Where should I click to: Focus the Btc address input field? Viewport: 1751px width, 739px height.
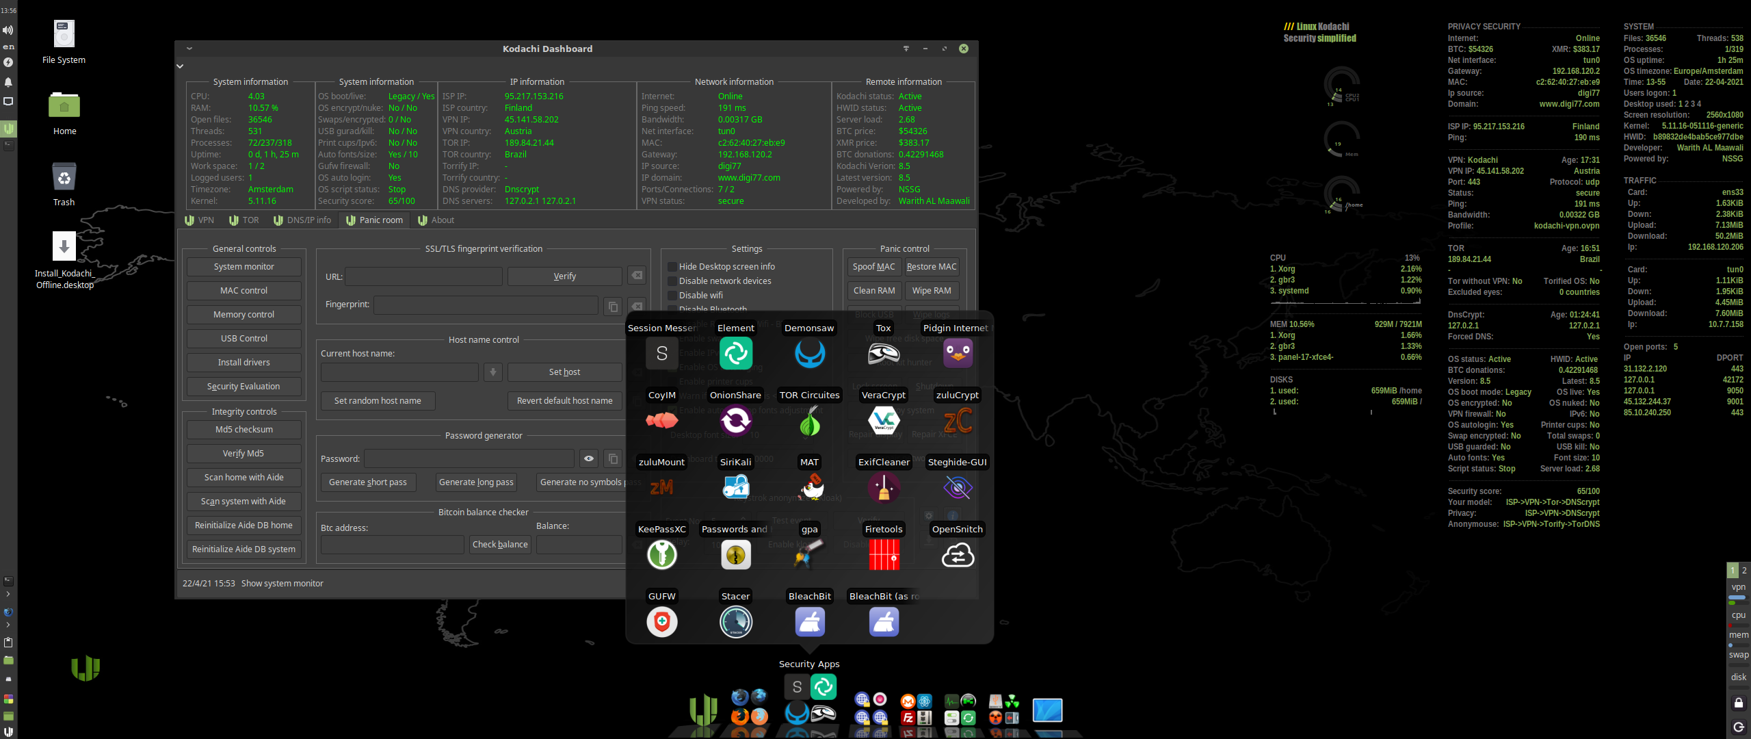coord(393,545)
